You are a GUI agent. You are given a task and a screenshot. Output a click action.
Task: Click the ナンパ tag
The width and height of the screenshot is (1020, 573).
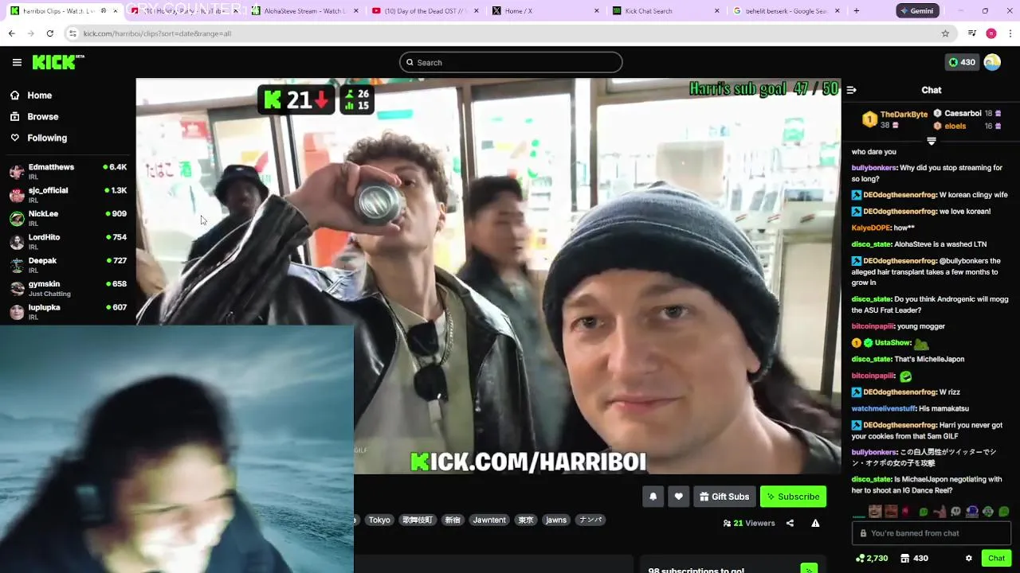pos(590,520)
